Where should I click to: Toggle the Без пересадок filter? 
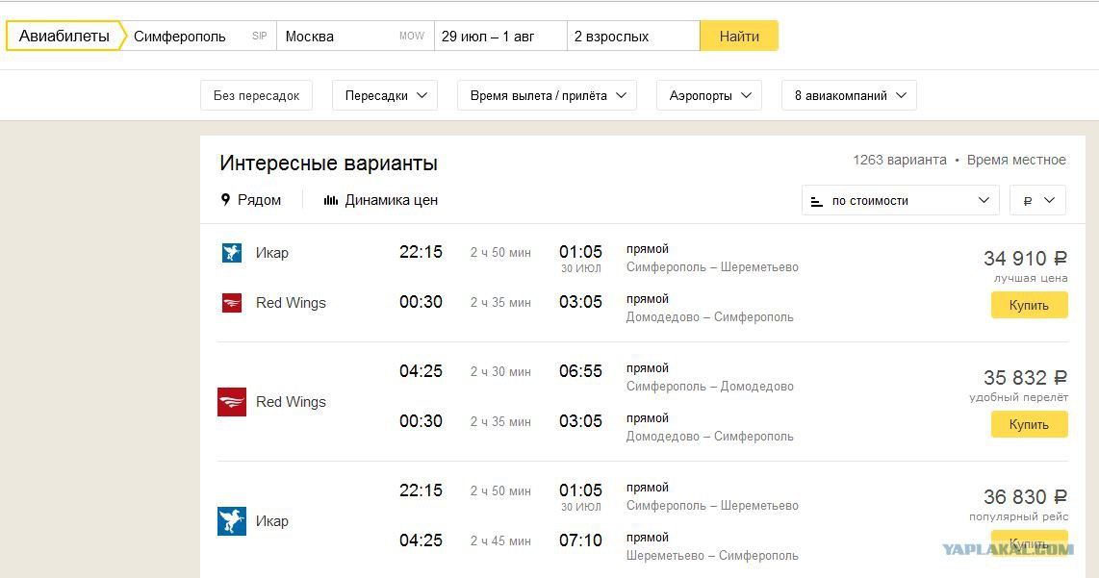coord(257,95)
